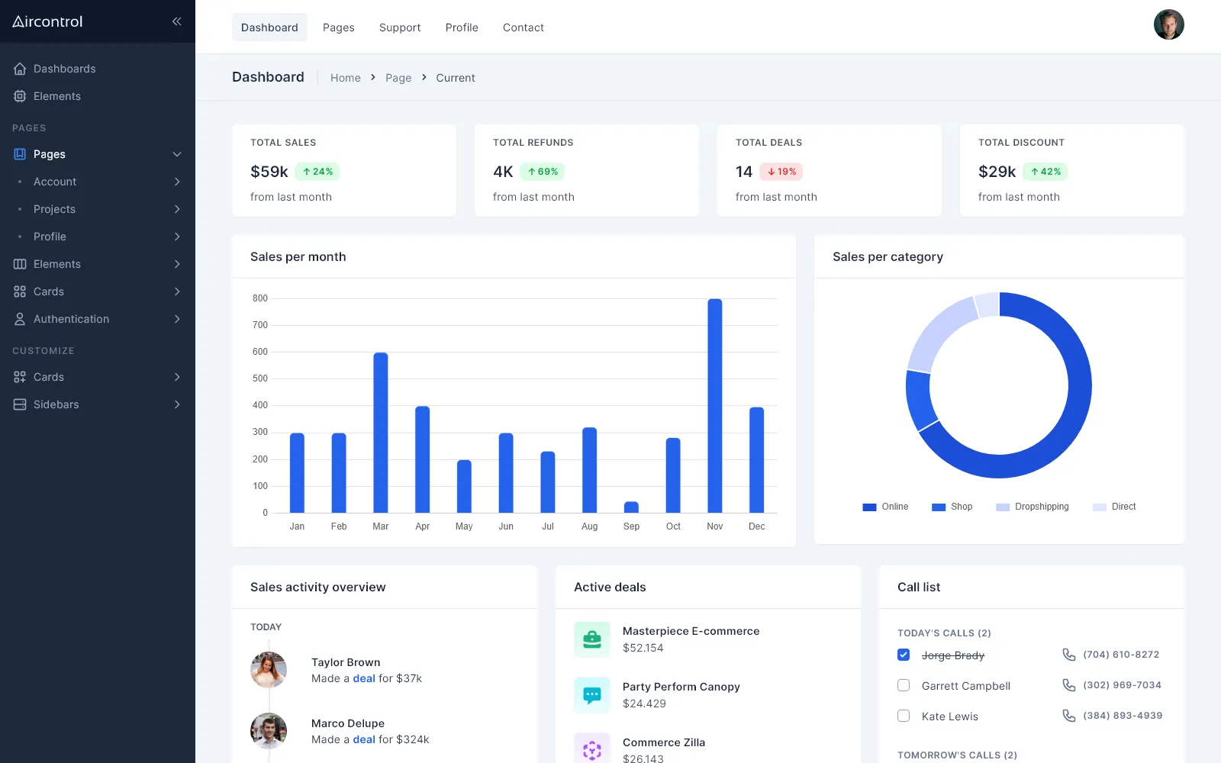Viewport: 1221px width, 763px height.
Task: Expand the Cards chevron under Pages section
Action: tap(177, 291)
